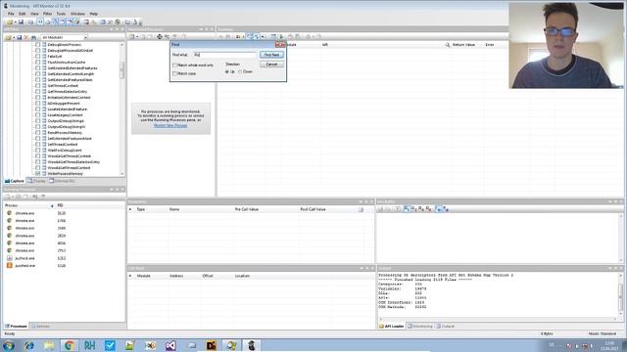
Task: Click the Windows Start button
Action: [x=9, y=345]
